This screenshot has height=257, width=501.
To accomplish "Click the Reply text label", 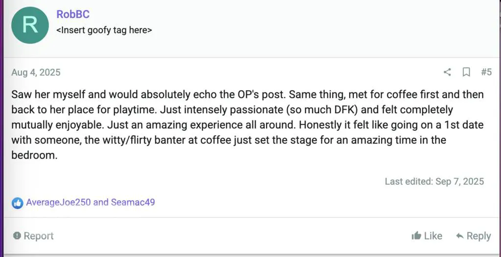I will (478, 236).
